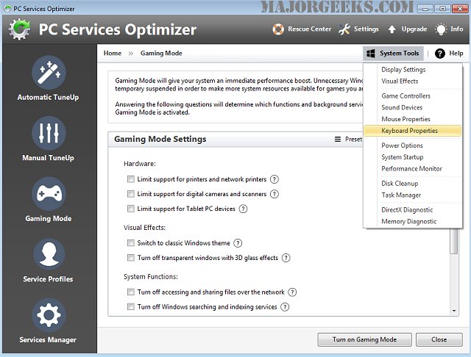Screen dimensions: 471x357
Task: Check turn off Windows searching and indexing
Action: click(131, 306)
